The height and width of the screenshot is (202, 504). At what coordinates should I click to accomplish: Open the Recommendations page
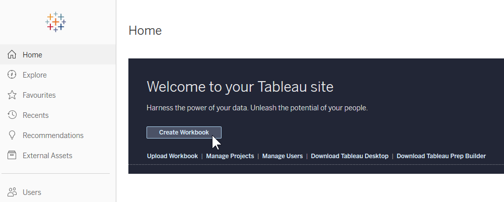coord(53,136)
